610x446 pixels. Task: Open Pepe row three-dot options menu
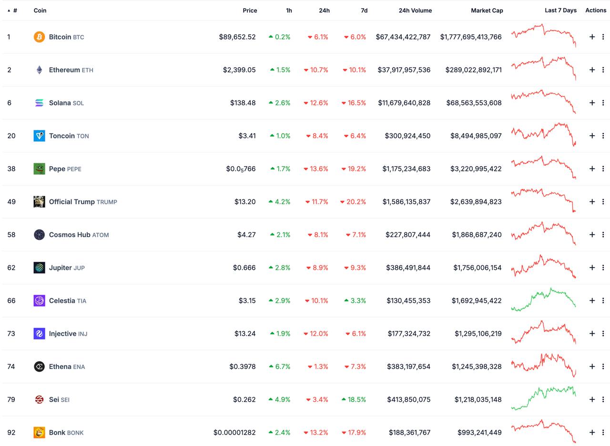603,168
